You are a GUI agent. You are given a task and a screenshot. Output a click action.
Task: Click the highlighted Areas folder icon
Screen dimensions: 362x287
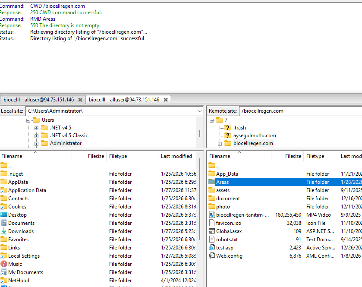point(212,182)
